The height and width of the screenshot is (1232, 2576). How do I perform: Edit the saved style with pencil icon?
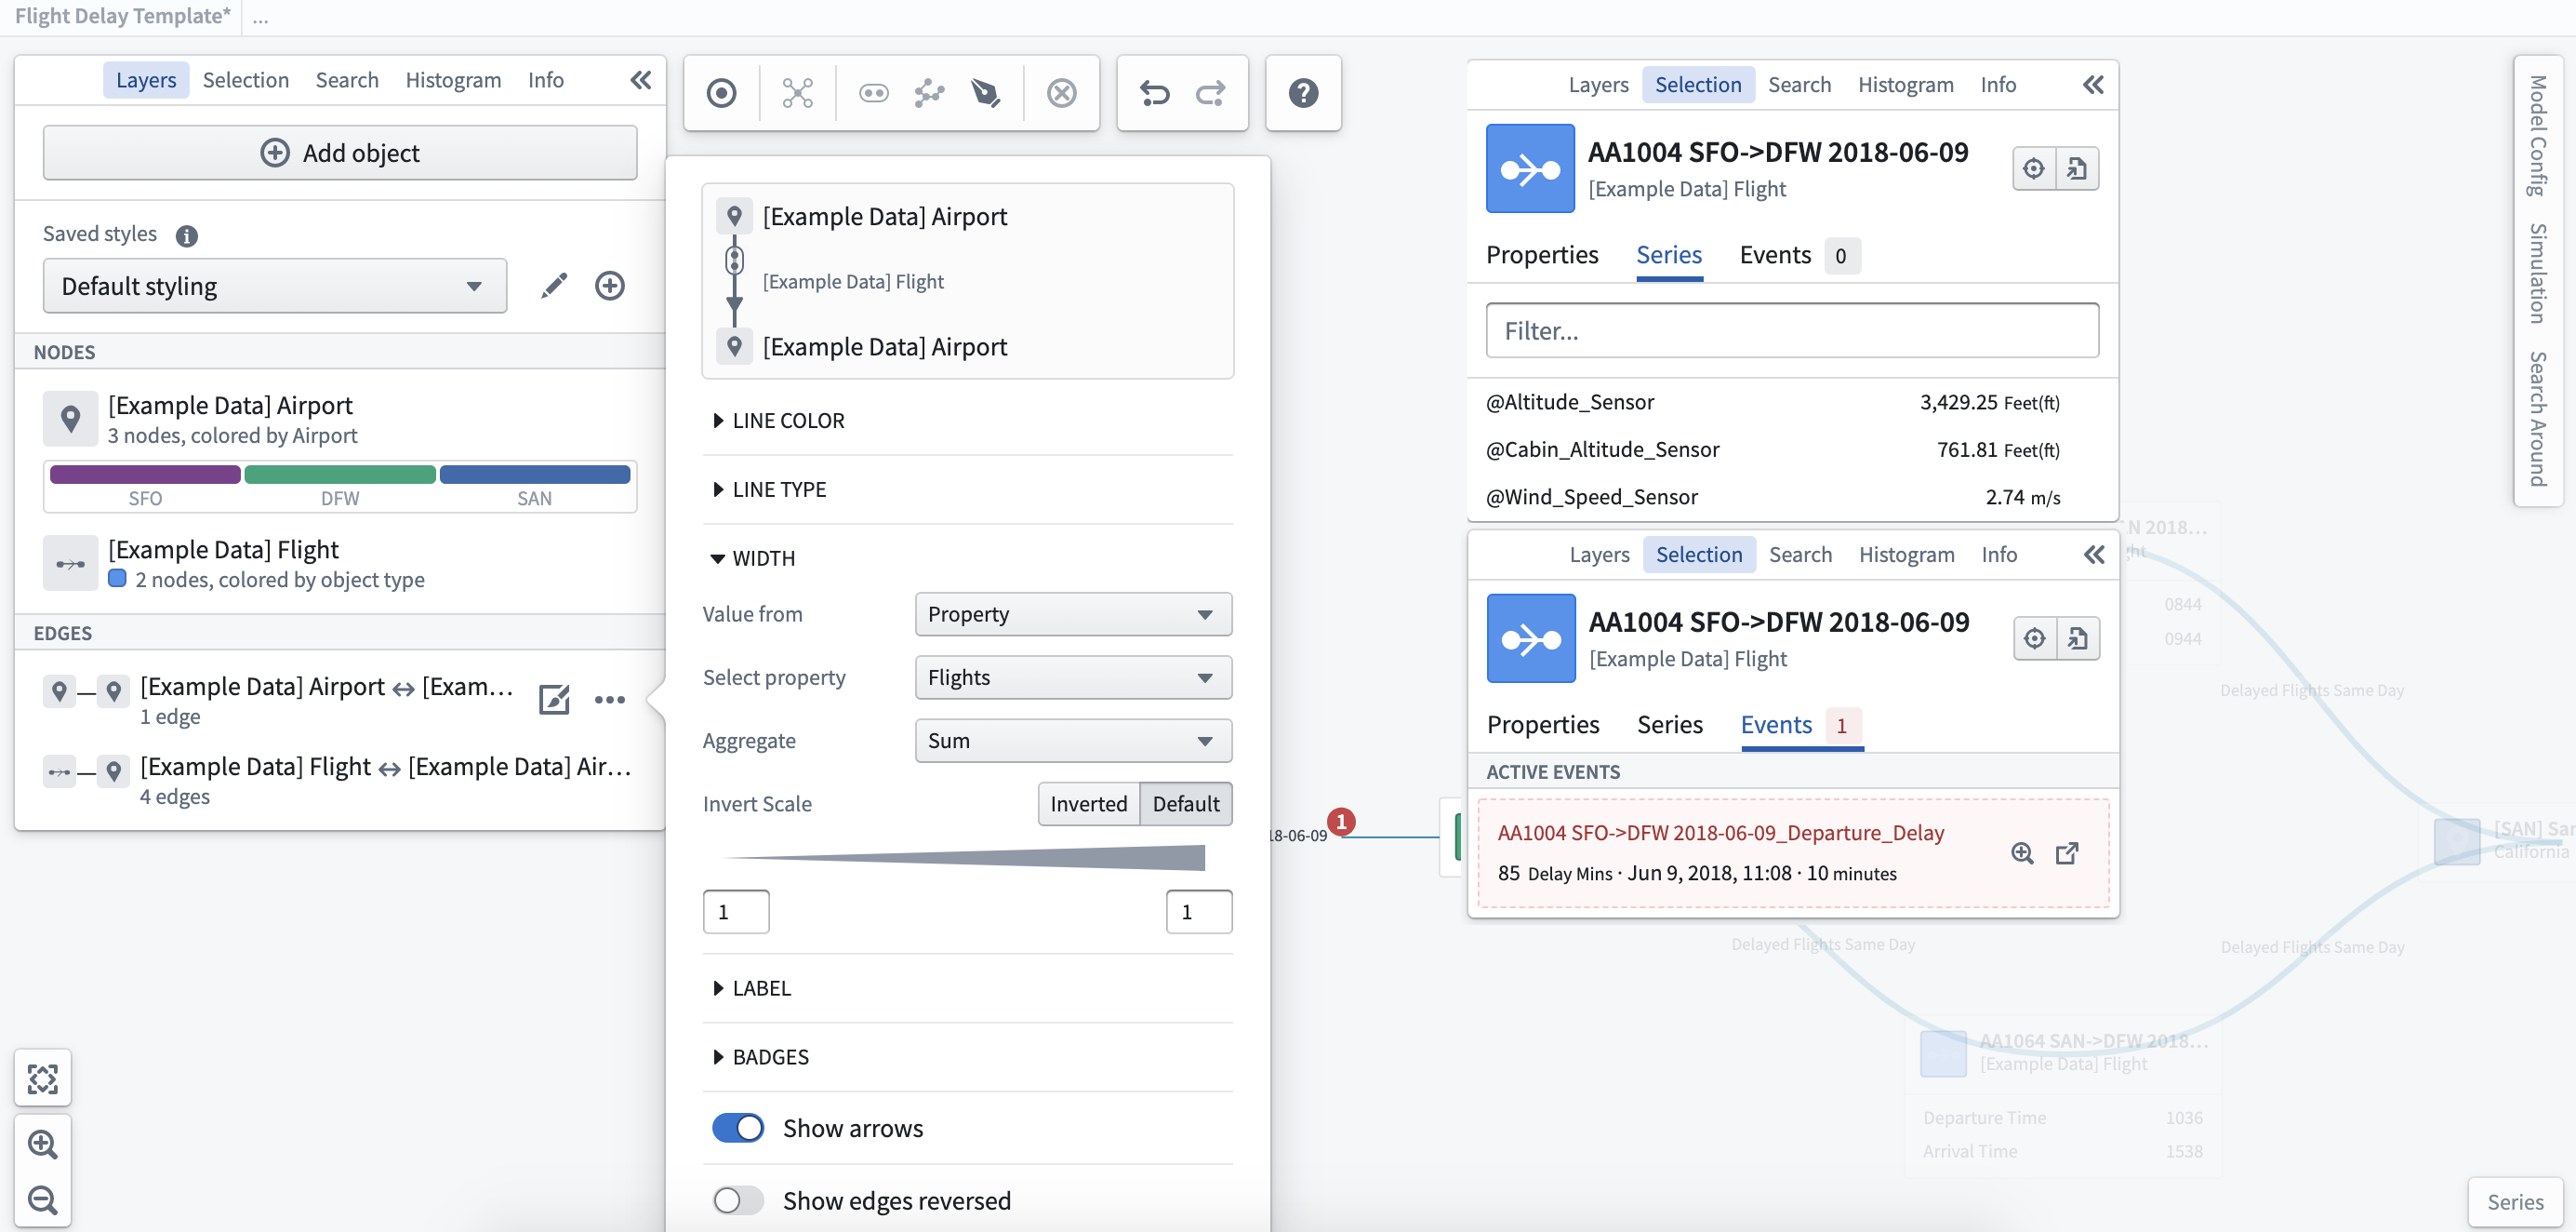(554, 286)
